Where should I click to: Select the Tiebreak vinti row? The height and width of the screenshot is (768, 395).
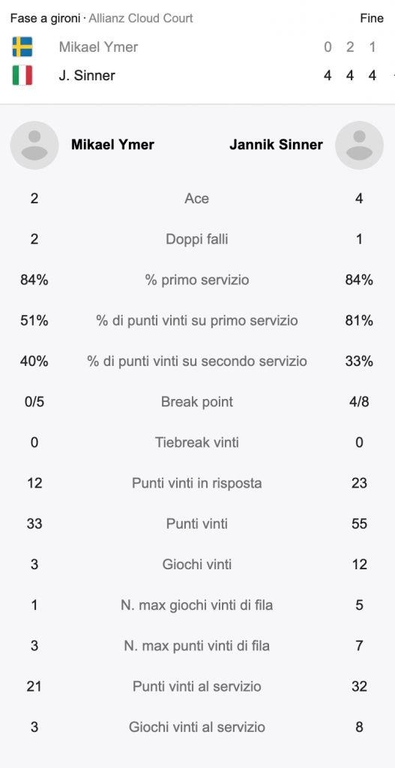point(197,442)
